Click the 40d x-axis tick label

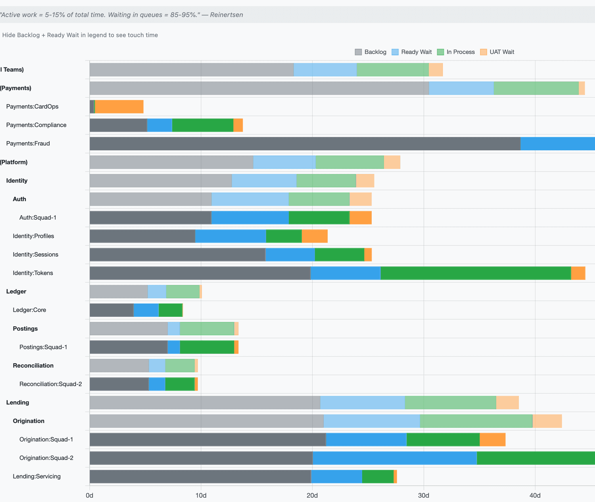click(535, 495)
